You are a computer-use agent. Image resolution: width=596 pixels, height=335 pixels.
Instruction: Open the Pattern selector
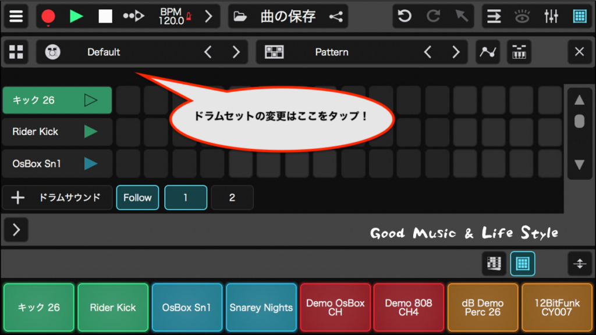click(331, 52)
